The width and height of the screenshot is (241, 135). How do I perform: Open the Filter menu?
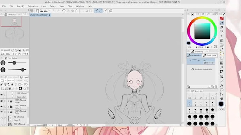tap(70, 6)
